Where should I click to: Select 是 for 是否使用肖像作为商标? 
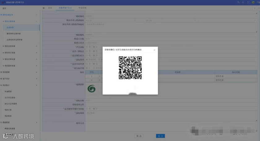(87, 109)
